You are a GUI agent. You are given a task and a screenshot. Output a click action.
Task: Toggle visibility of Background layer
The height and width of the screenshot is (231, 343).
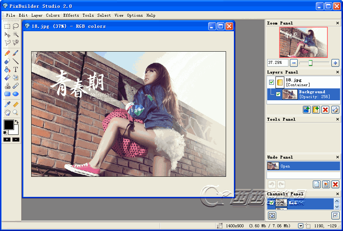(x=278, y=94)
